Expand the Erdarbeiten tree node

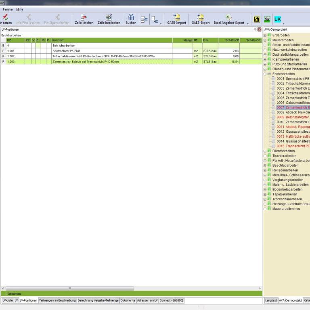pyautogui.click(x=265, y=36)
